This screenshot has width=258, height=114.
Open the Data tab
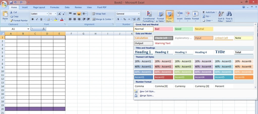(67, 7)
